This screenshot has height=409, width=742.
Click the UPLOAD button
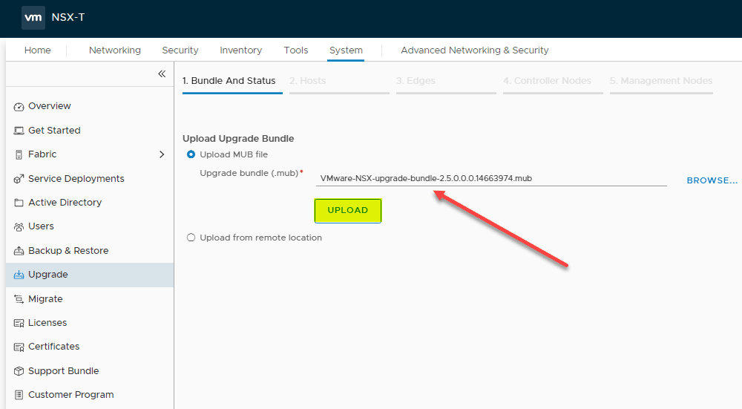[348, 211]
